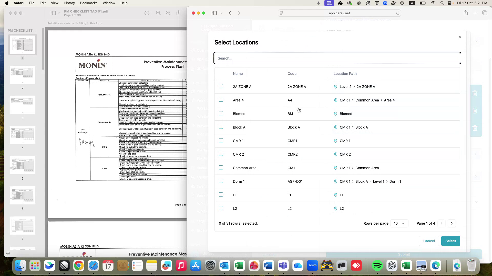492x276 pixels.
Task: Select all rows using the header checkbox
Action: 221,74
